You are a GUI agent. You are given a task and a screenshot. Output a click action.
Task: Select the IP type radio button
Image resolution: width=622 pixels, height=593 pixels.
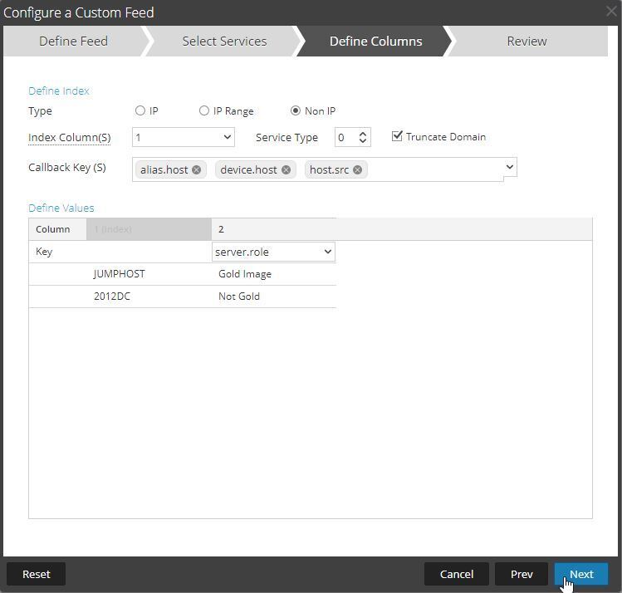[140, 110]
